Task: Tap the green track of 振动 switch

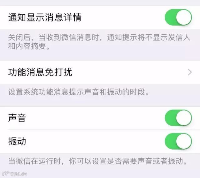Action: (x=170, y=141)
